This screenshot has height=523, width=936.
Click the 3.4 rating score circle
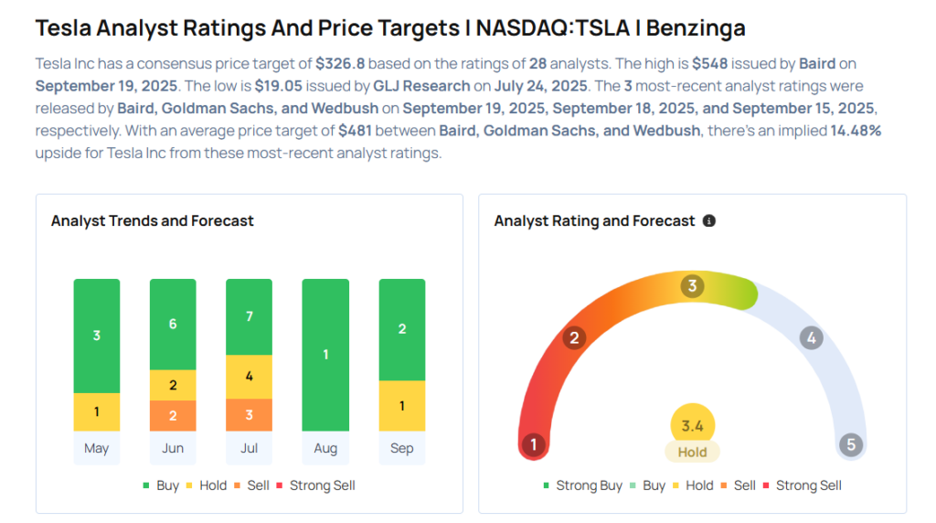point(692,424)
